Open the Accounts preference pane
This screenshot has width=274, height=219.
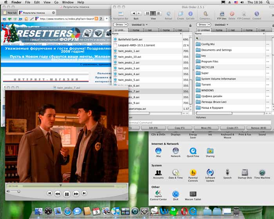coord(158,174)
